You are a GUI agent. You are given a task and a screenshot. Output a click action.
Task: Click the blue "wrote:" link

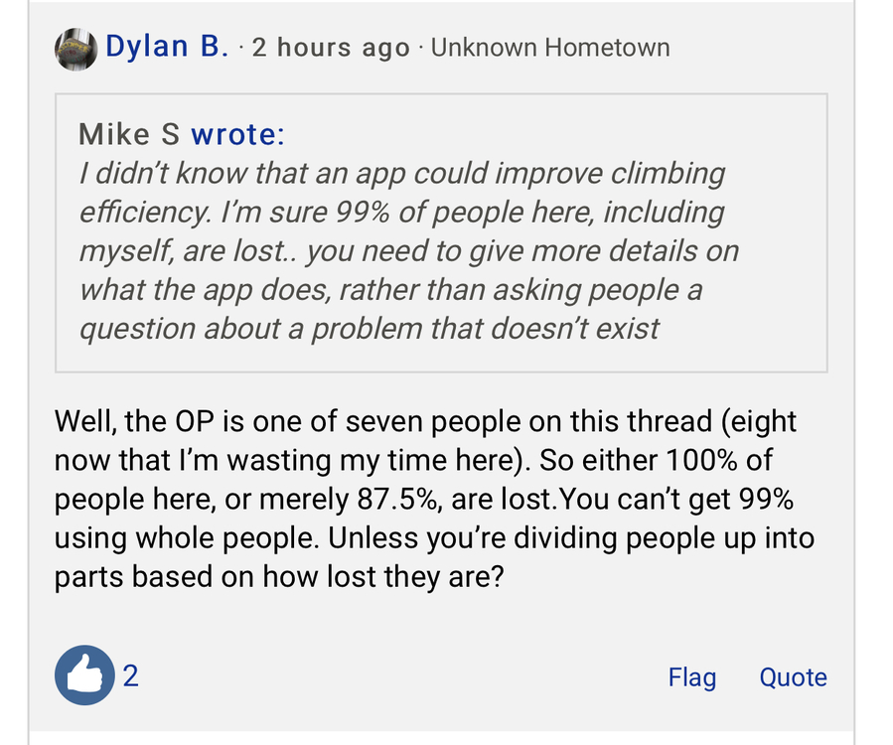click(237, 134)
